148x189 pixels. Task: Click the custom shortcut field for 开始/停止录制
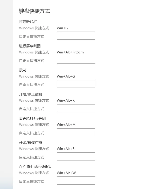coord(76,108)
